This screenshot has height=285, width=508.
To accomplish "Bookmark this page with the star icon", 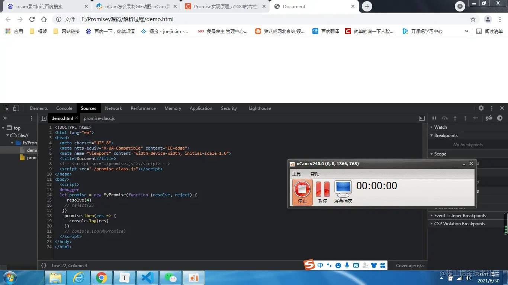I will pos(473,19).
